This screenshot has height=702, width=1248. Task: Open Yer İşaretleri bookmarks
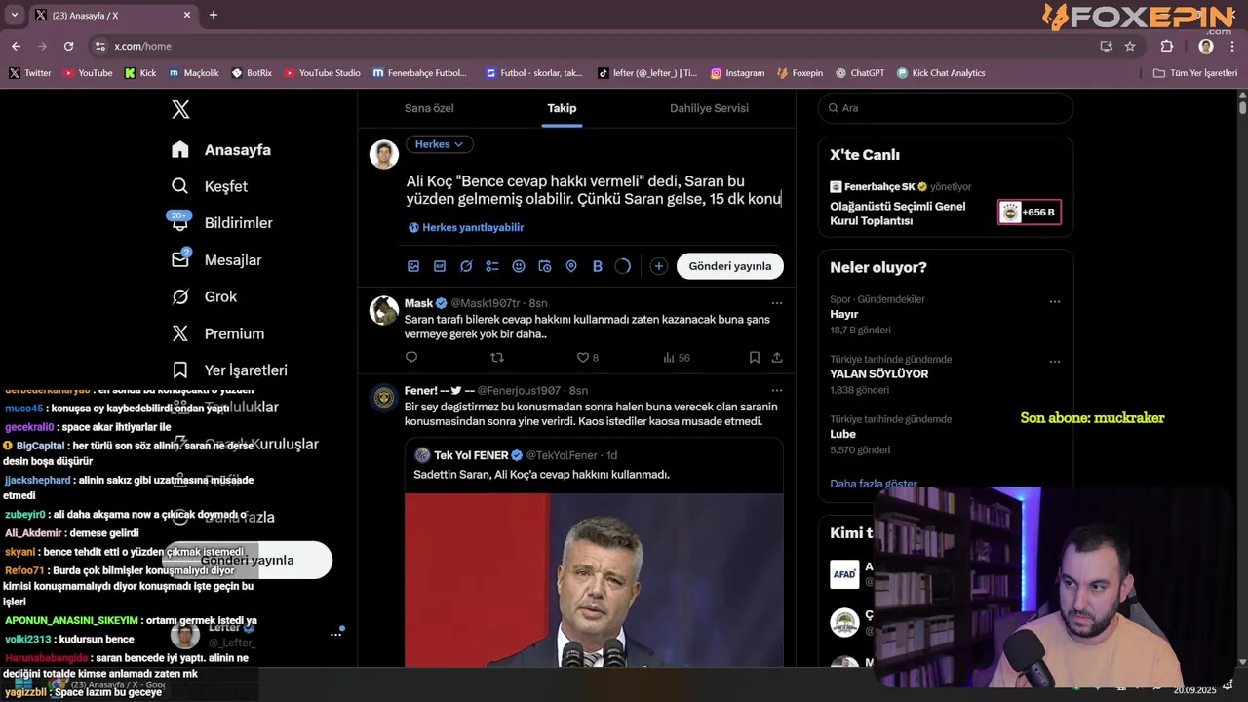pos(229,370)
